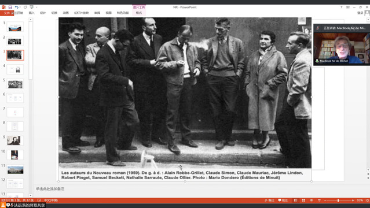Click the Save icon in quick access toolbar

point(10,8)
